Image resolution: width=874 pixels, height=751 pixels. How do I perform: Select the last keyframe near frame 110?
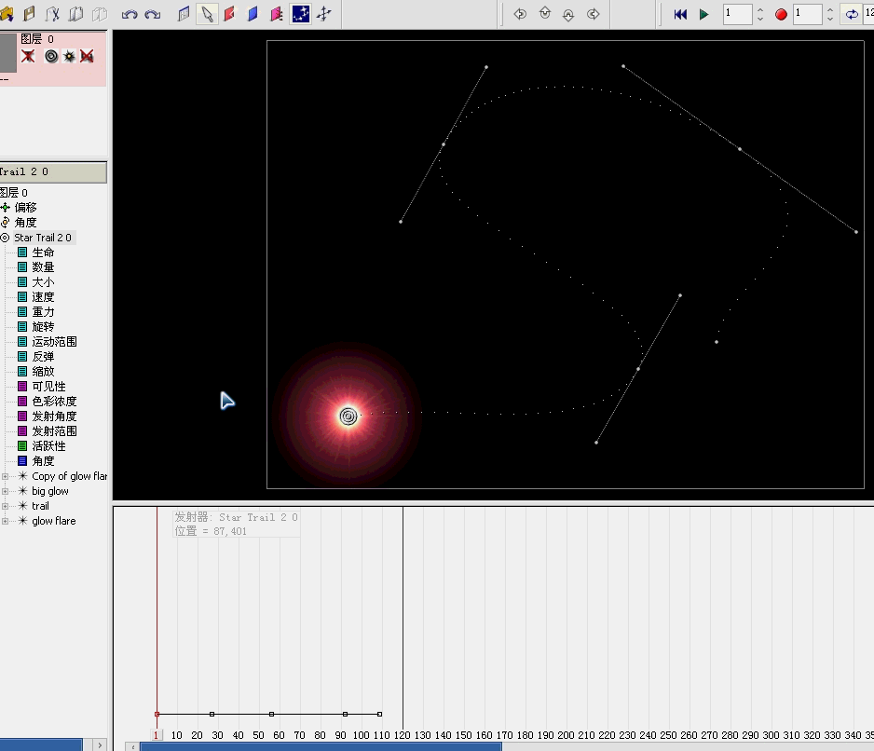coord(379,715)
